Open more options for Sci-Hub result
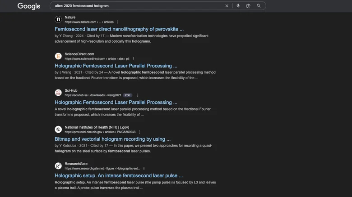This screenshot has height=197, width=352. [137, 95]
